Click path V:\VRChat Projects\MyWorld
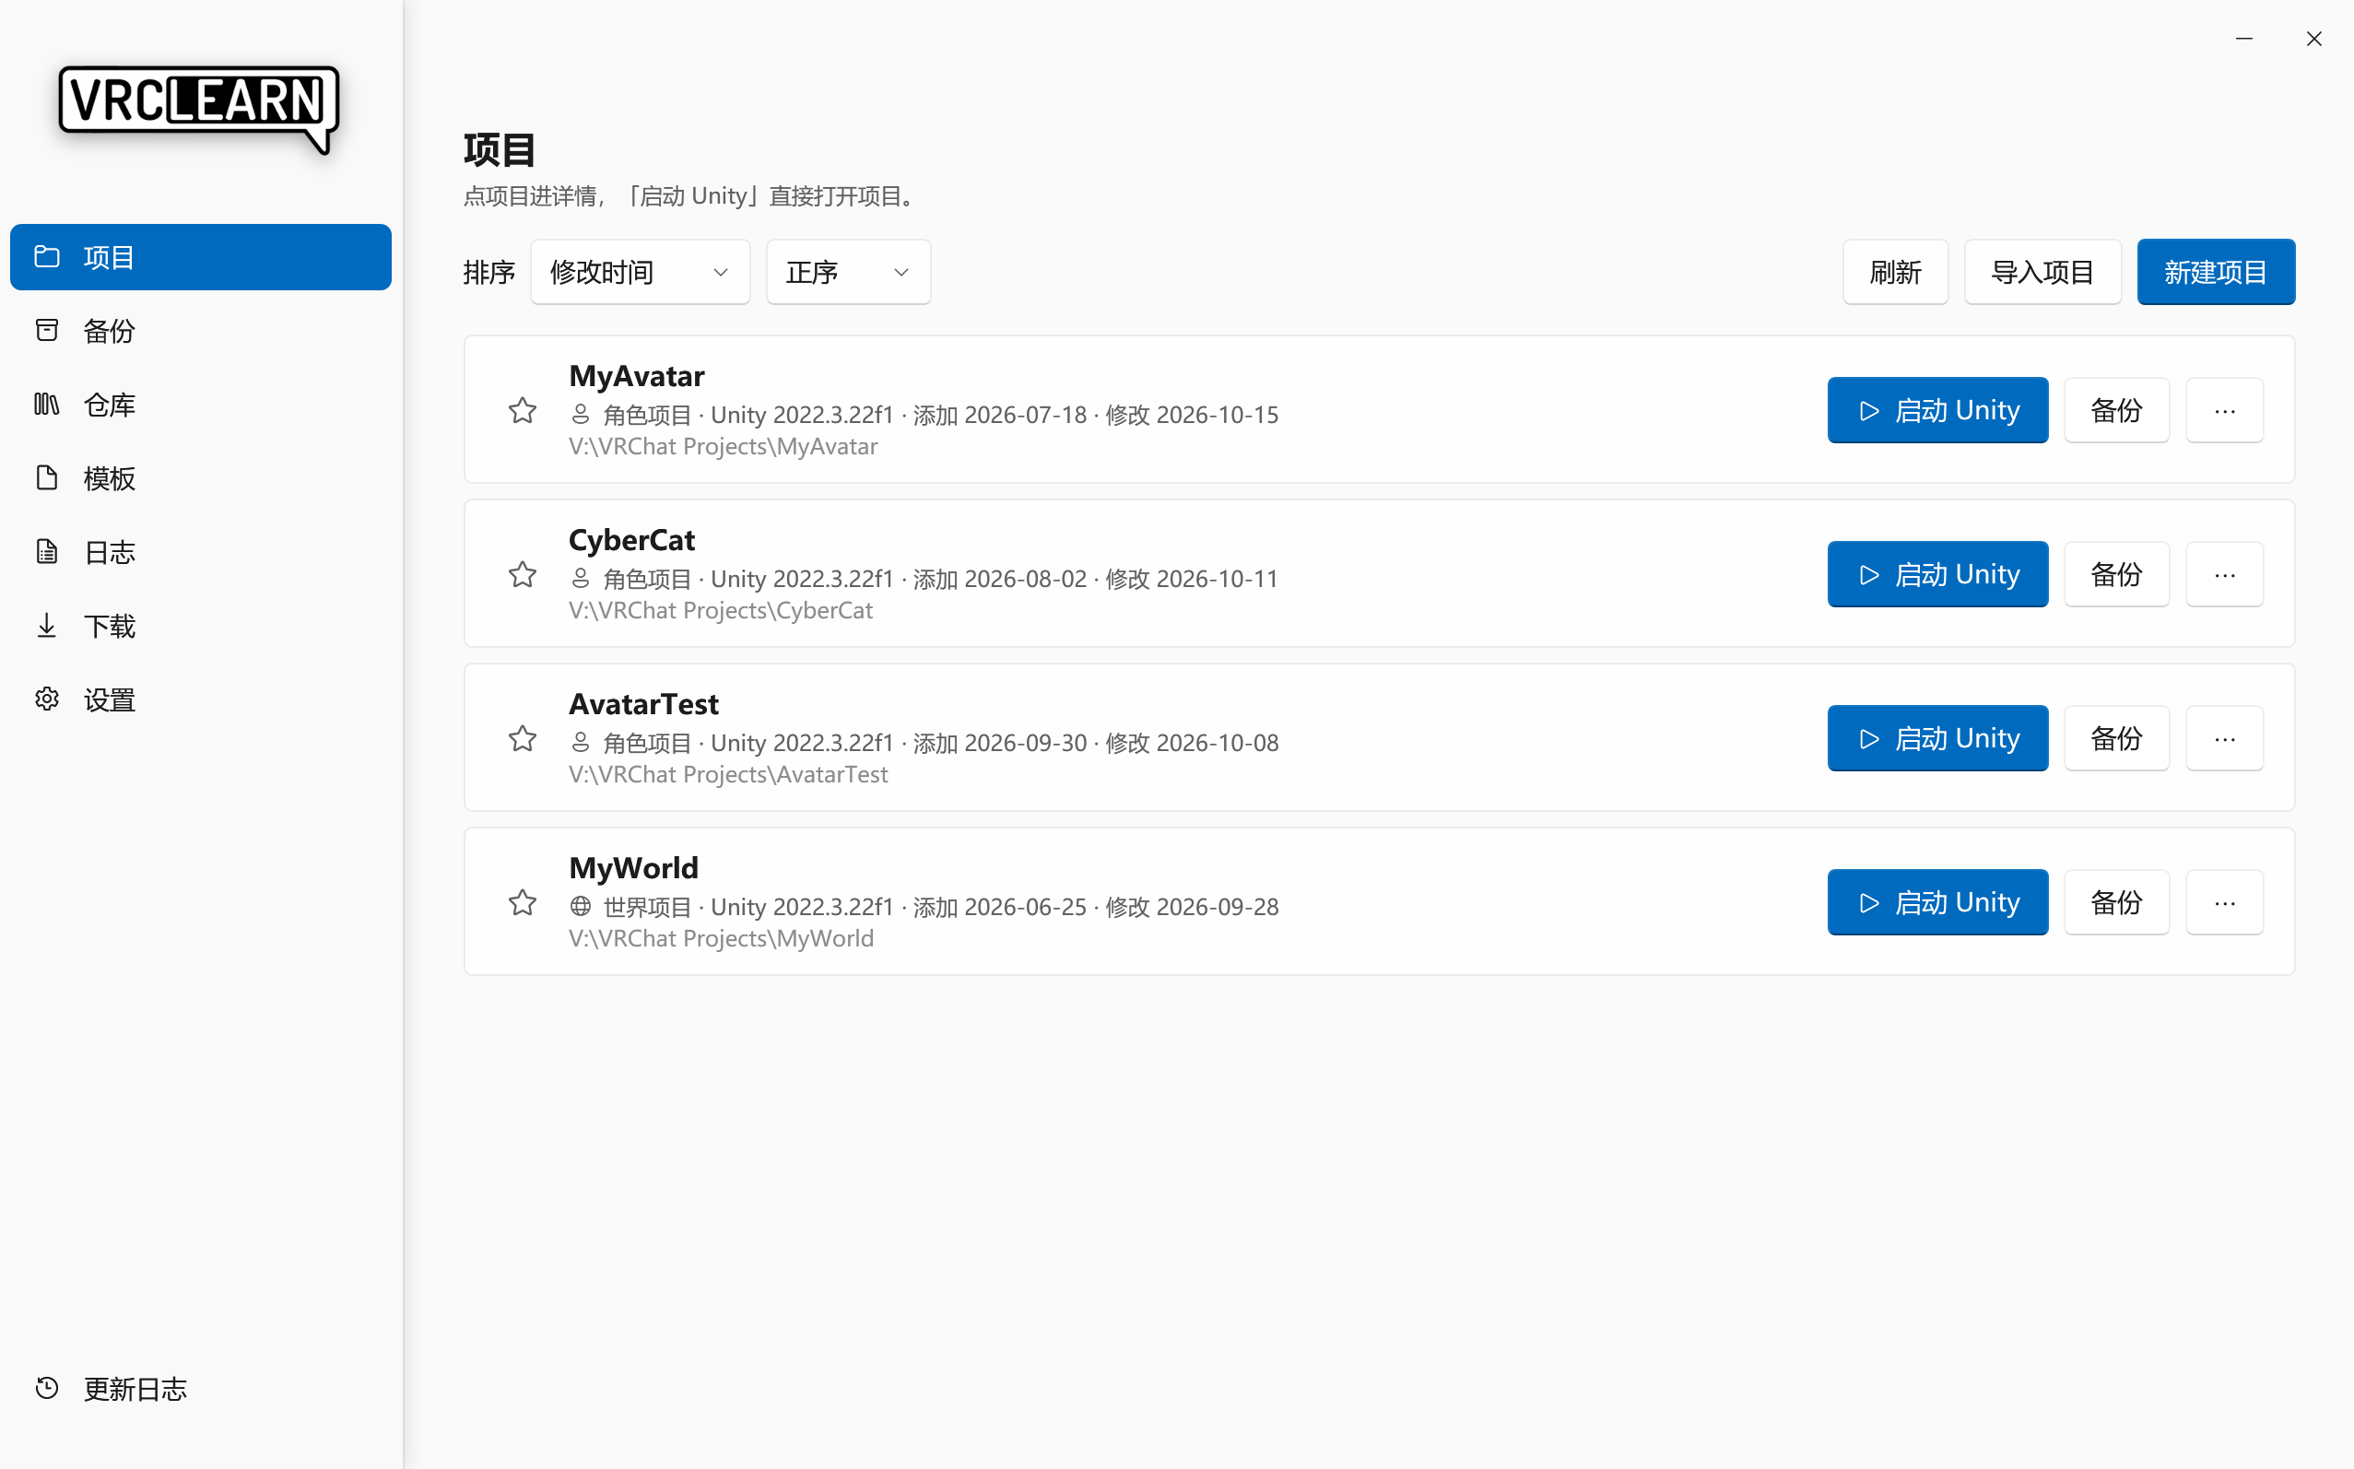Image resolution: width=2354 pixels, height=1469 pixels. [721, 938]
